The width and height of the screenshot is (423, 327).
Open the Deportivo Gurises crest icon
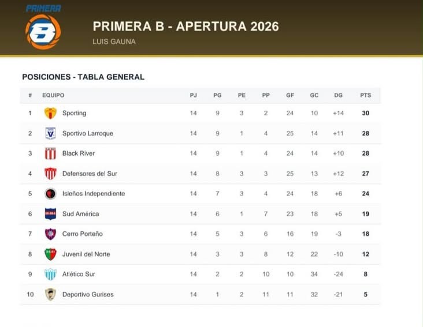pos(50,294)
